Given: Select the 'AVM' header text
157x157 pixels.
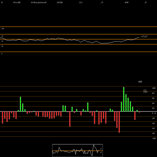Looking at the screenshot, I should coord(127,3).
